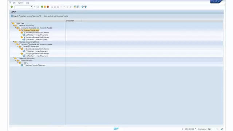Open the command field dropdown arrow
This screenshot has width=233, height=131.
point(31,7)
